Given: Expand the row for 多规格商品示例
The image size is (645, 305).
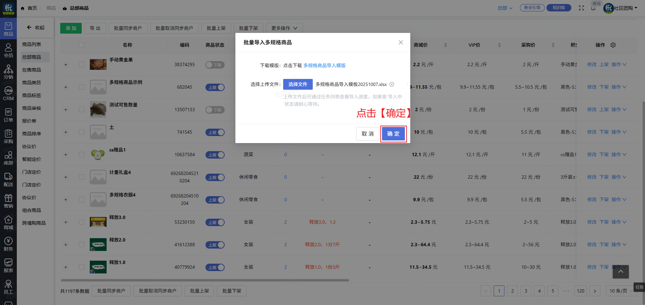Looking at the screenshot, I should click(66, 87).
